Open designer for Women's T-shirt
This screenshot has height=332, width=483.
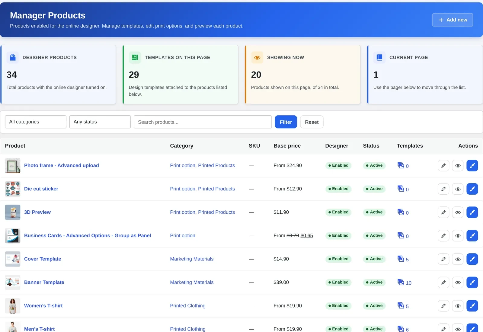[472, 306]
